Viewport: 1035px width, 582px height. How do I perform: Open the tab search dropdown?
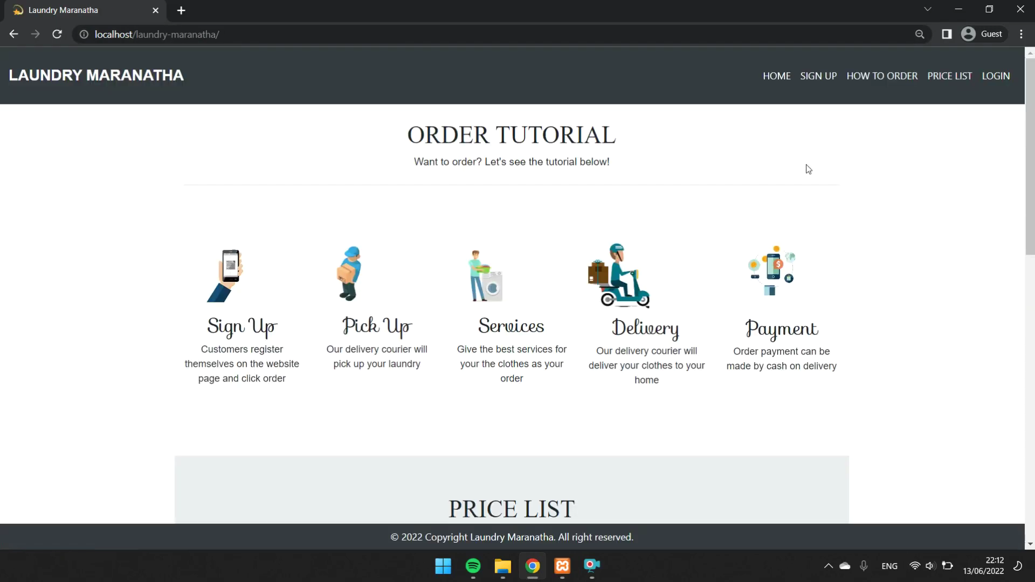pyautogui.click(x=928, y=9)
